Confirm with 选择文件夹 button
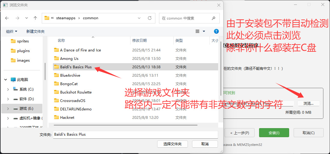 tap(173, 144)
